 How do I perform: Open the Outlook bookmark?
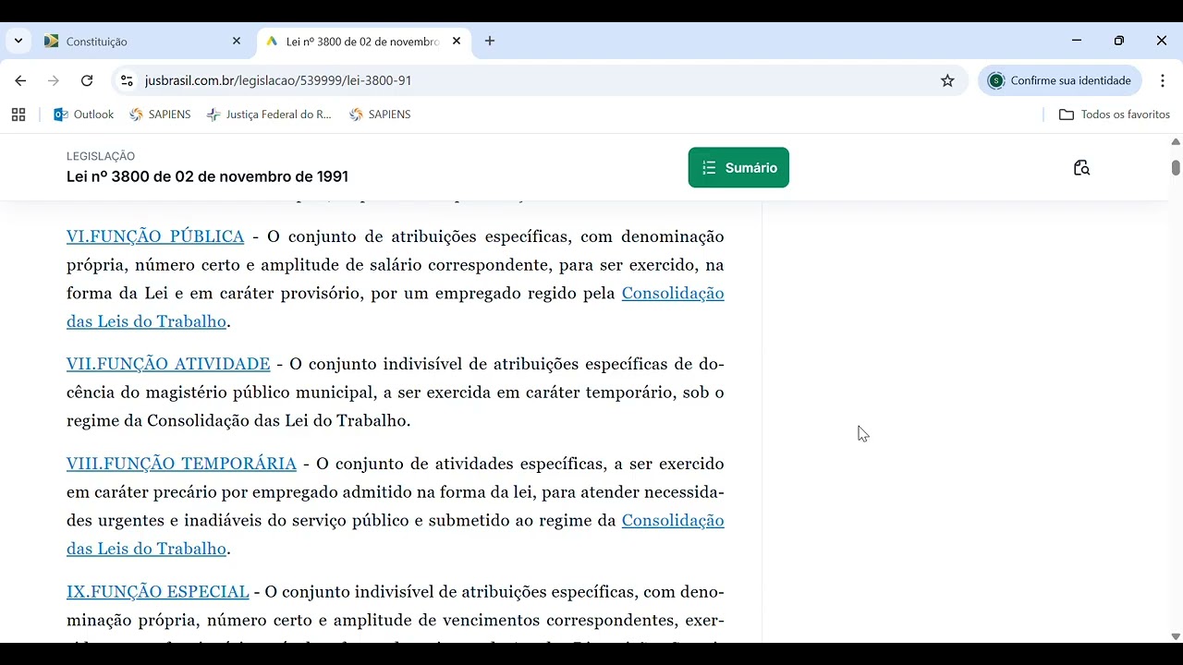click(x=84, y=115)
